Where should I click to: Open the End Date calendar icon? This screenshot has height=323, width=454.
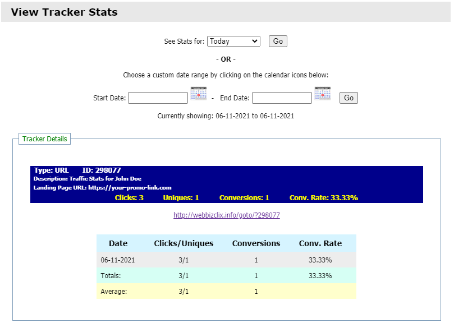point(323,93)
